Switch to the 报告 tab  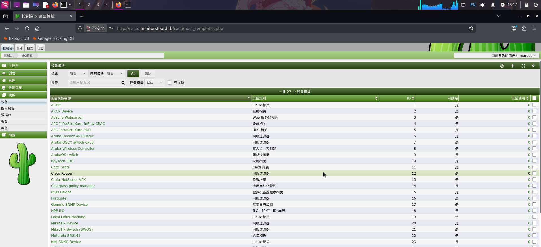[30, 48]
